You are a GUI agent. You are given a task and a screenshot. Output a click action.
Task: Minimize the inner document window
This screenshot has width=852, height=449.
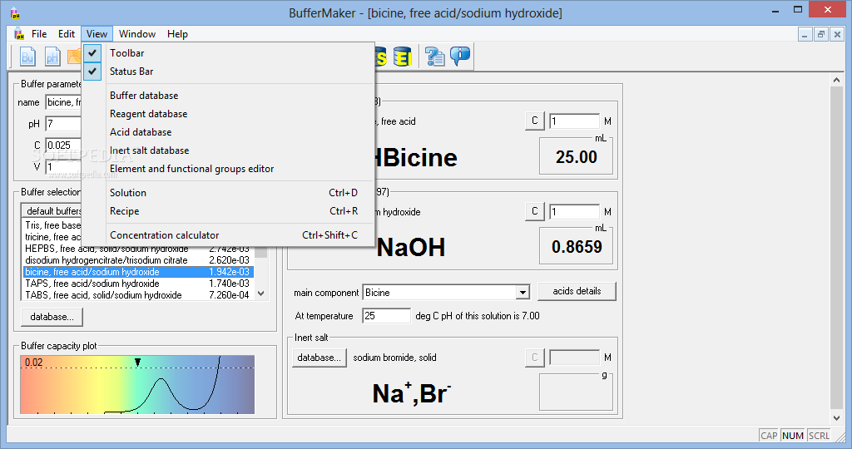(x=805, y=34)
